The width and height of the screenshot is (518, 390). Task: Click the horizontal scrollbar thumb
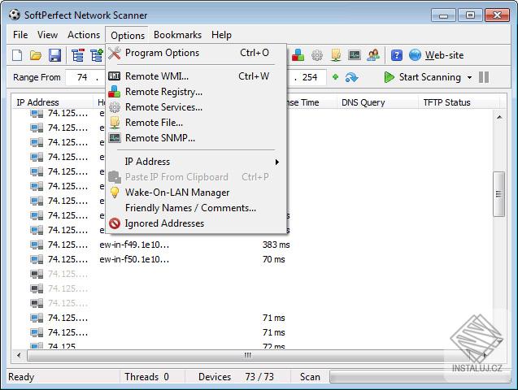click(247, 355)
